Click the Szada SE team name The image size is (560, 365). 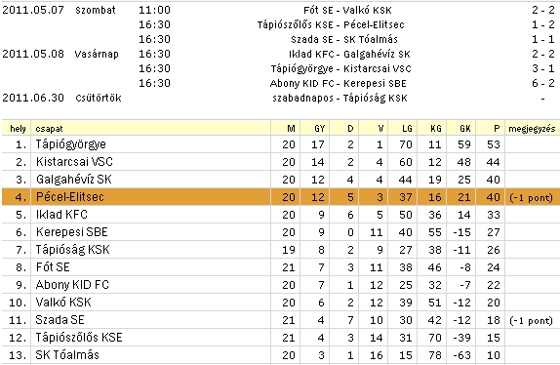pos(60,320)
